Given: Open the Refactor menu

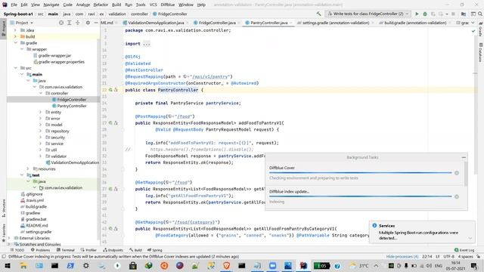Looking at the screenshot, I should coord(101,5).
